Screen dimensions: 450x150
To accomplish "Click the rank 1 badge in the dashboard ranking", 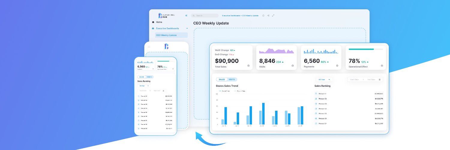I will 316,94.
